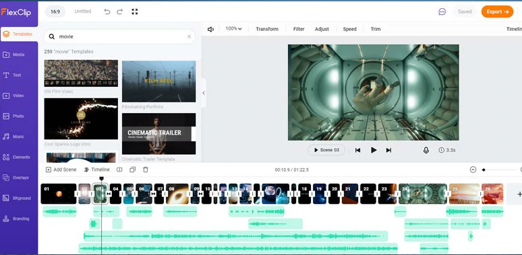Open the 16:9 aspect ratio selector
522x255 pixels.
[55, 11]
